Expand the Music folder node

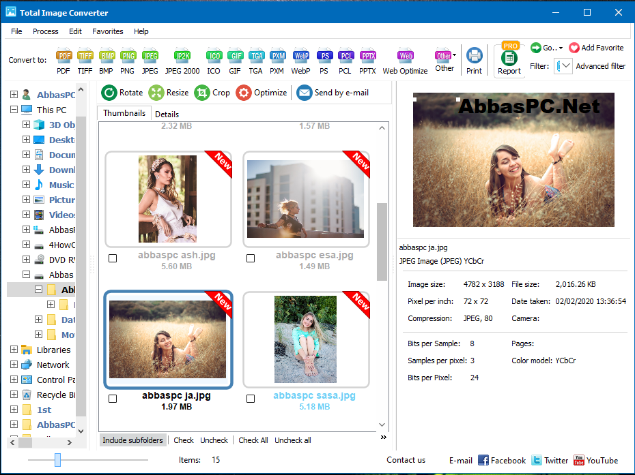pyautogui.click(x=27, y=184)
